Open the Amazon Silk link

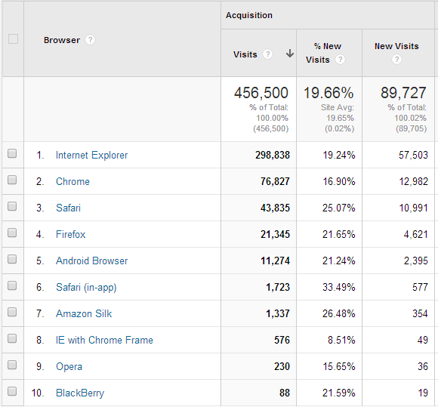[84, 313]
